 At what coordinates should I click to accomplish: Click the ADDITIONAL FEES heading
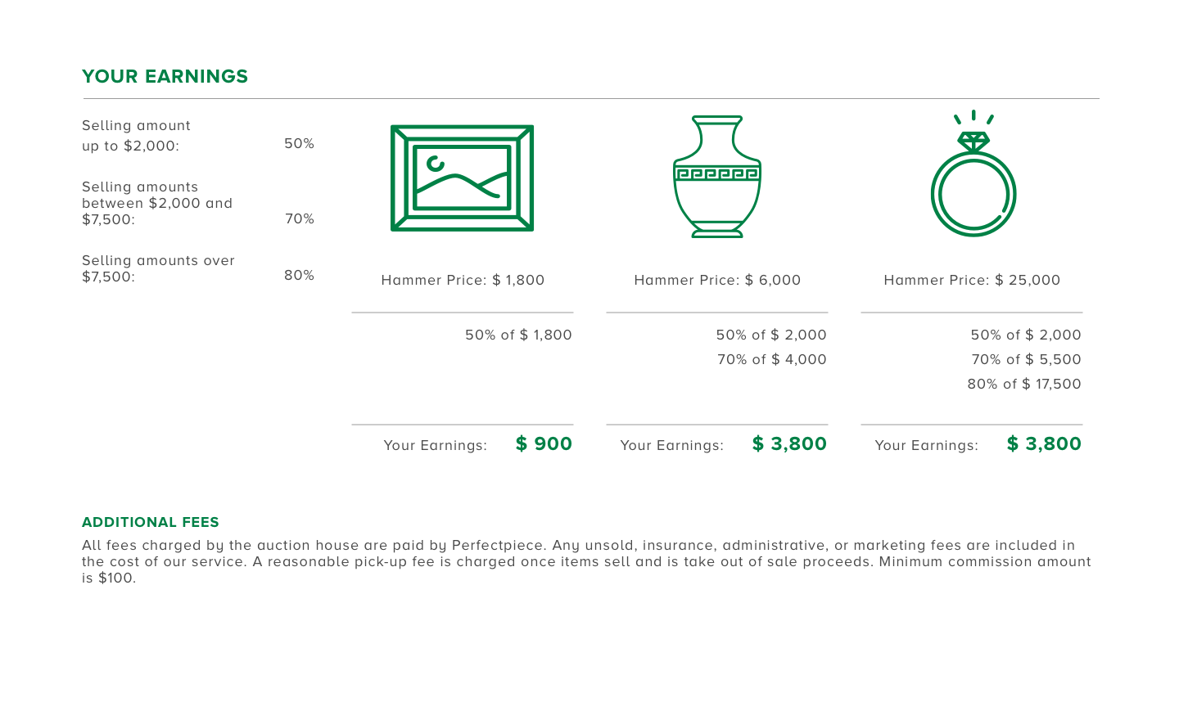pos(151,522)
